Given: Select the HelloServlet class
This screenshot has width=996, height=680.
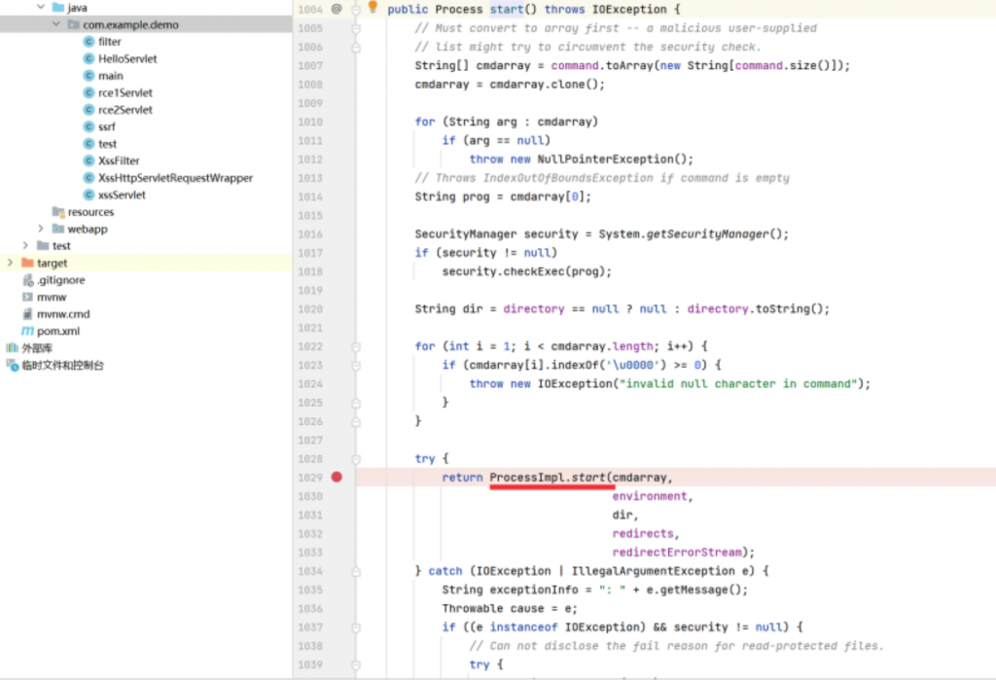Looking at the screenshot, I should coord(127,58).
